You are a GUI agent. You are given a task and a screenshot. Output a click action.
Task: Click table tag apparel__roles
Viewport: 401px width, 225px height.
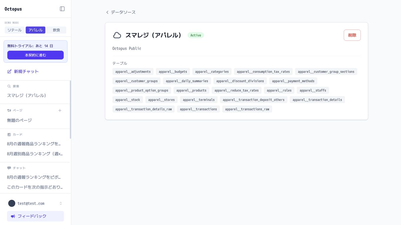[279, 90]
